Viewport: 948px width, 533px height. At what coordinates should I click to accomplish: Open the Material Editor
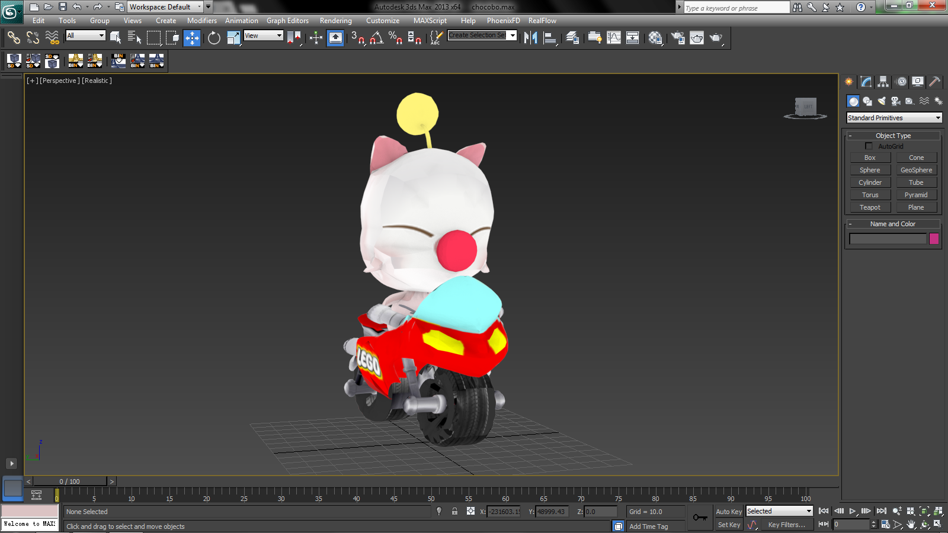pyautogui.click(x=655, y=38)
